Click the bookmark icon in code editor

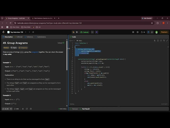158,41
